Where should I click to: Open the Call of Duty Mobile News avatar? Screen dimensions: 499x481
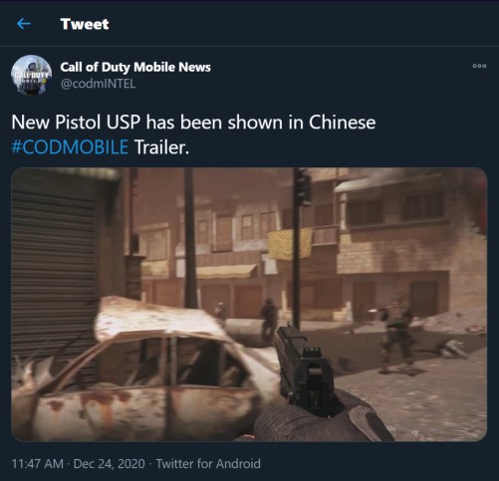click(32, 75)
